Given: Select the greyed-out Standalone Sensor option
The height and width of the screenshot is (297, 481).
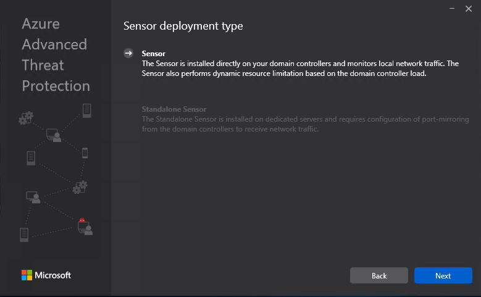Looking at the screenshot, I should coord(174,109).
